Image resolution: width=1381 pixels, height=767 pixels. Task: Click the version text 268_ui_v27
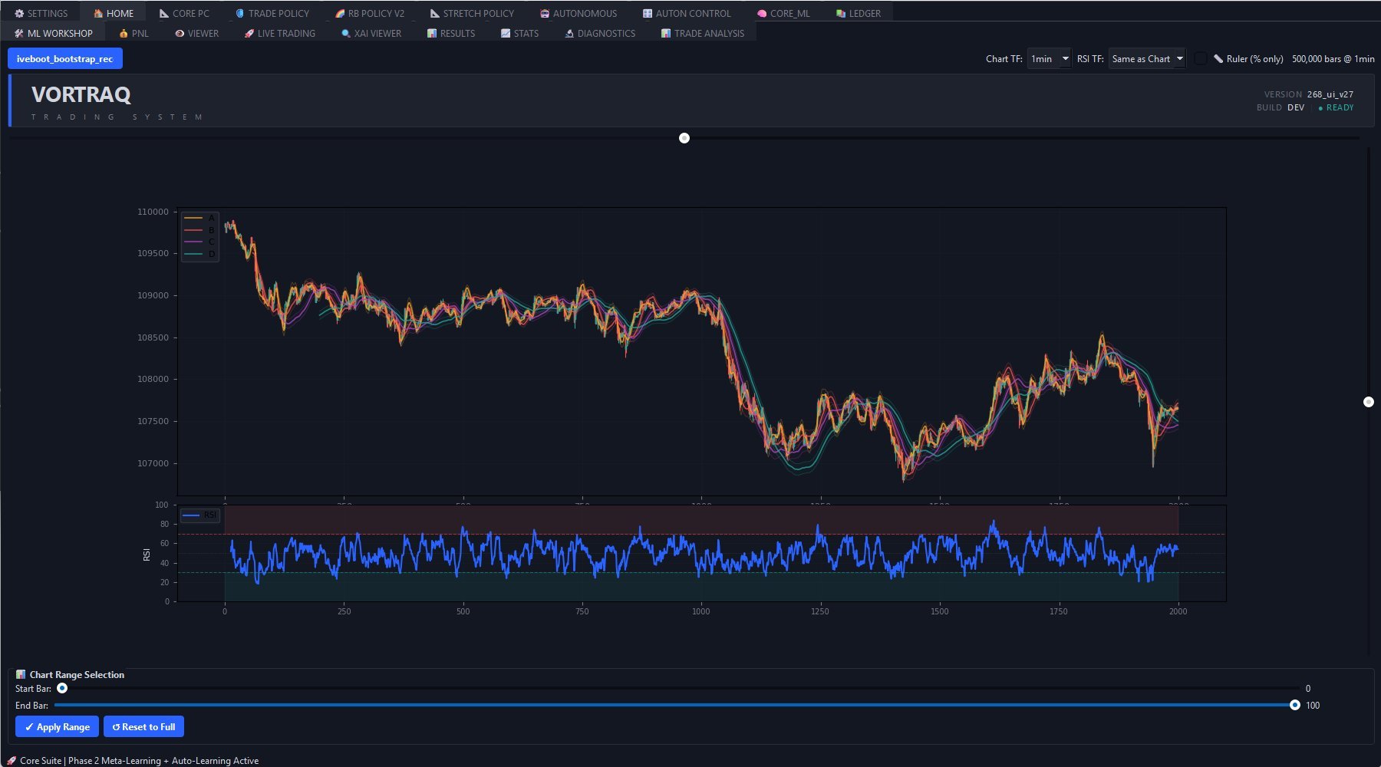point(1330,94)
